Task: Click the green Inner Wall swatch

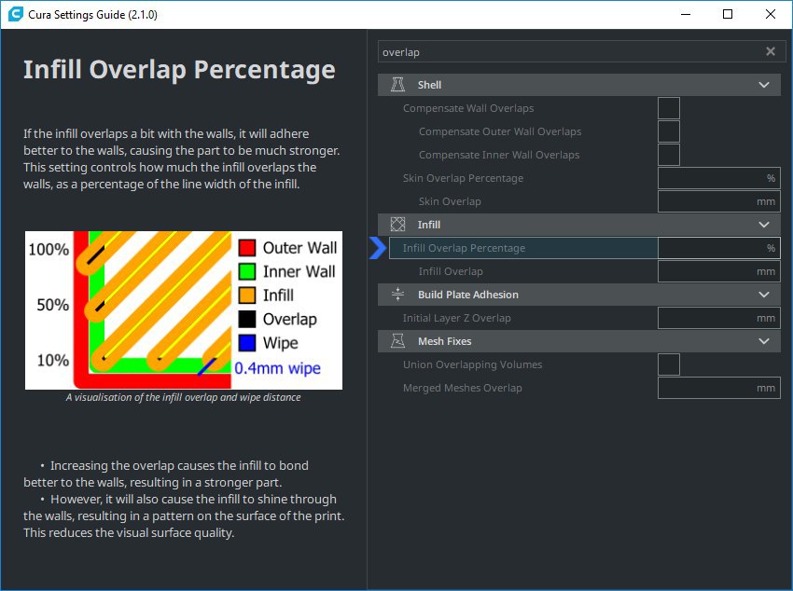Action: [247, 271]
